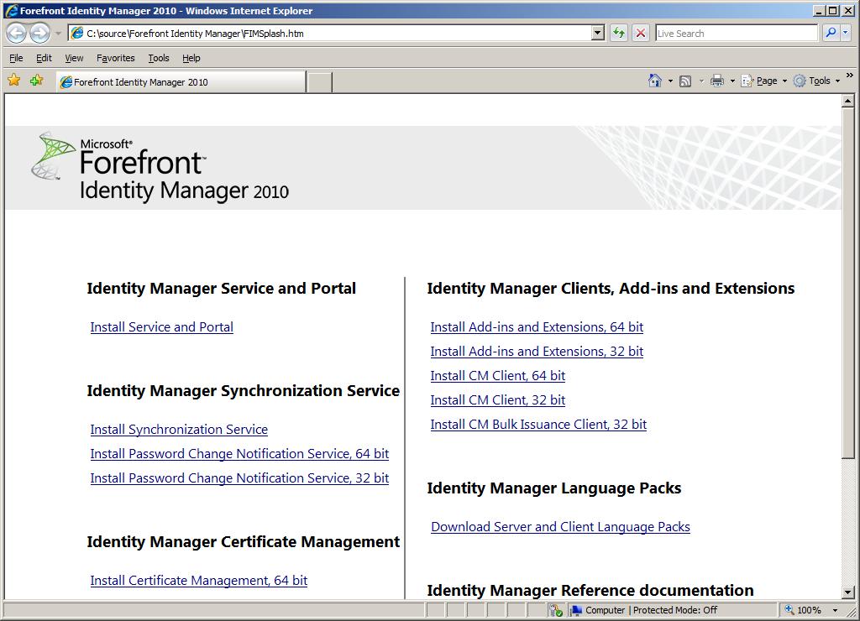860x621 pixels.
Task: Open the Favorites menu
Action: point(115,58)
